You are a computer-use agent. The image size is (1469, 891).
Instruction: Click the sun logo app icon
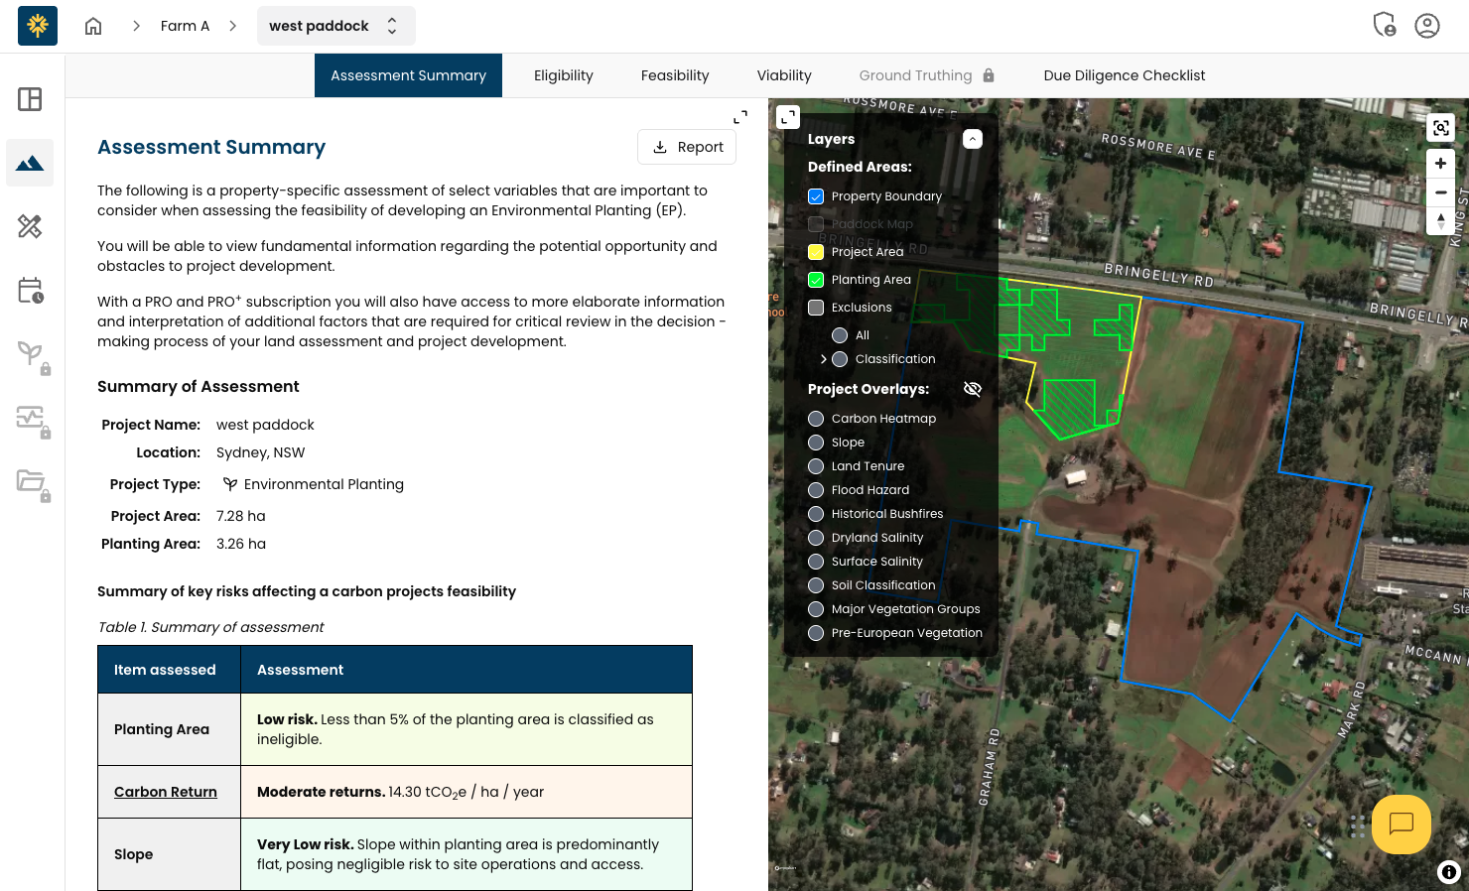point(38,26)
